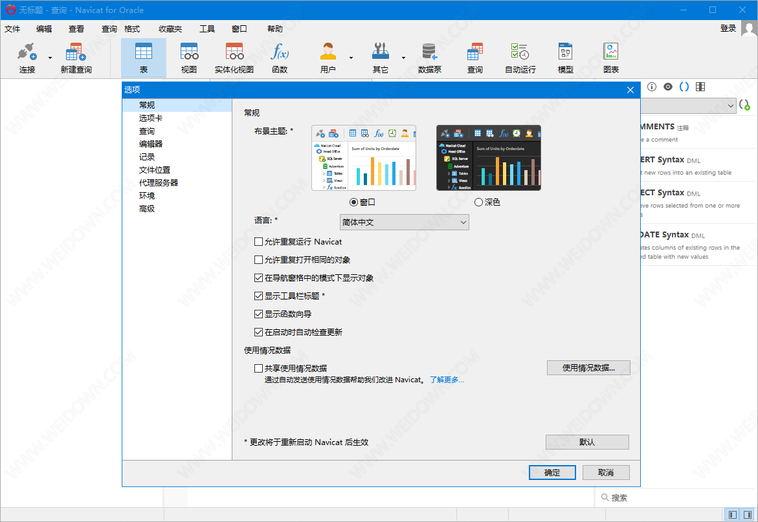
Task: Select 选项卡 in the options category list
Action: click(151, 118)
